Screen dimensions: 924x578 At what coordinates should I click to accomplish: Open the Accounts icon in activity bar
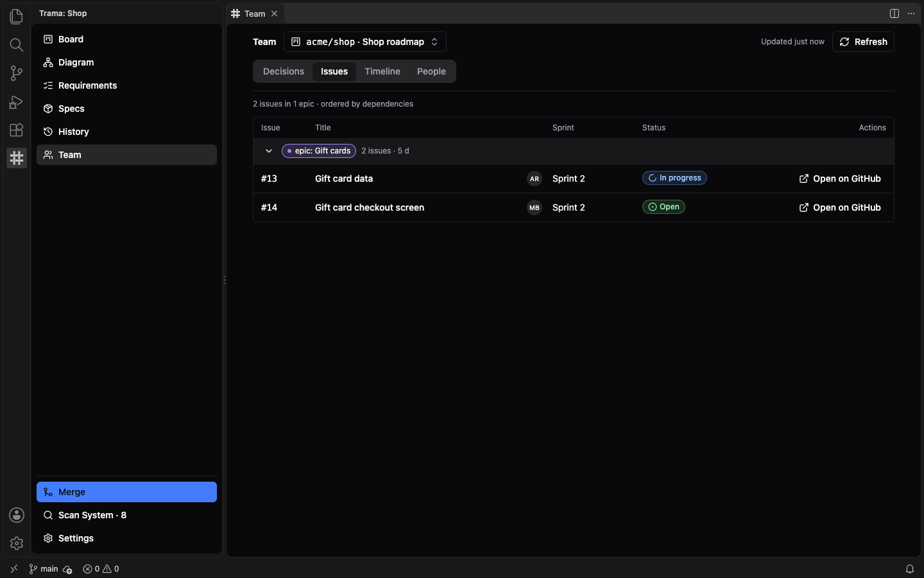tap(17, 515)
